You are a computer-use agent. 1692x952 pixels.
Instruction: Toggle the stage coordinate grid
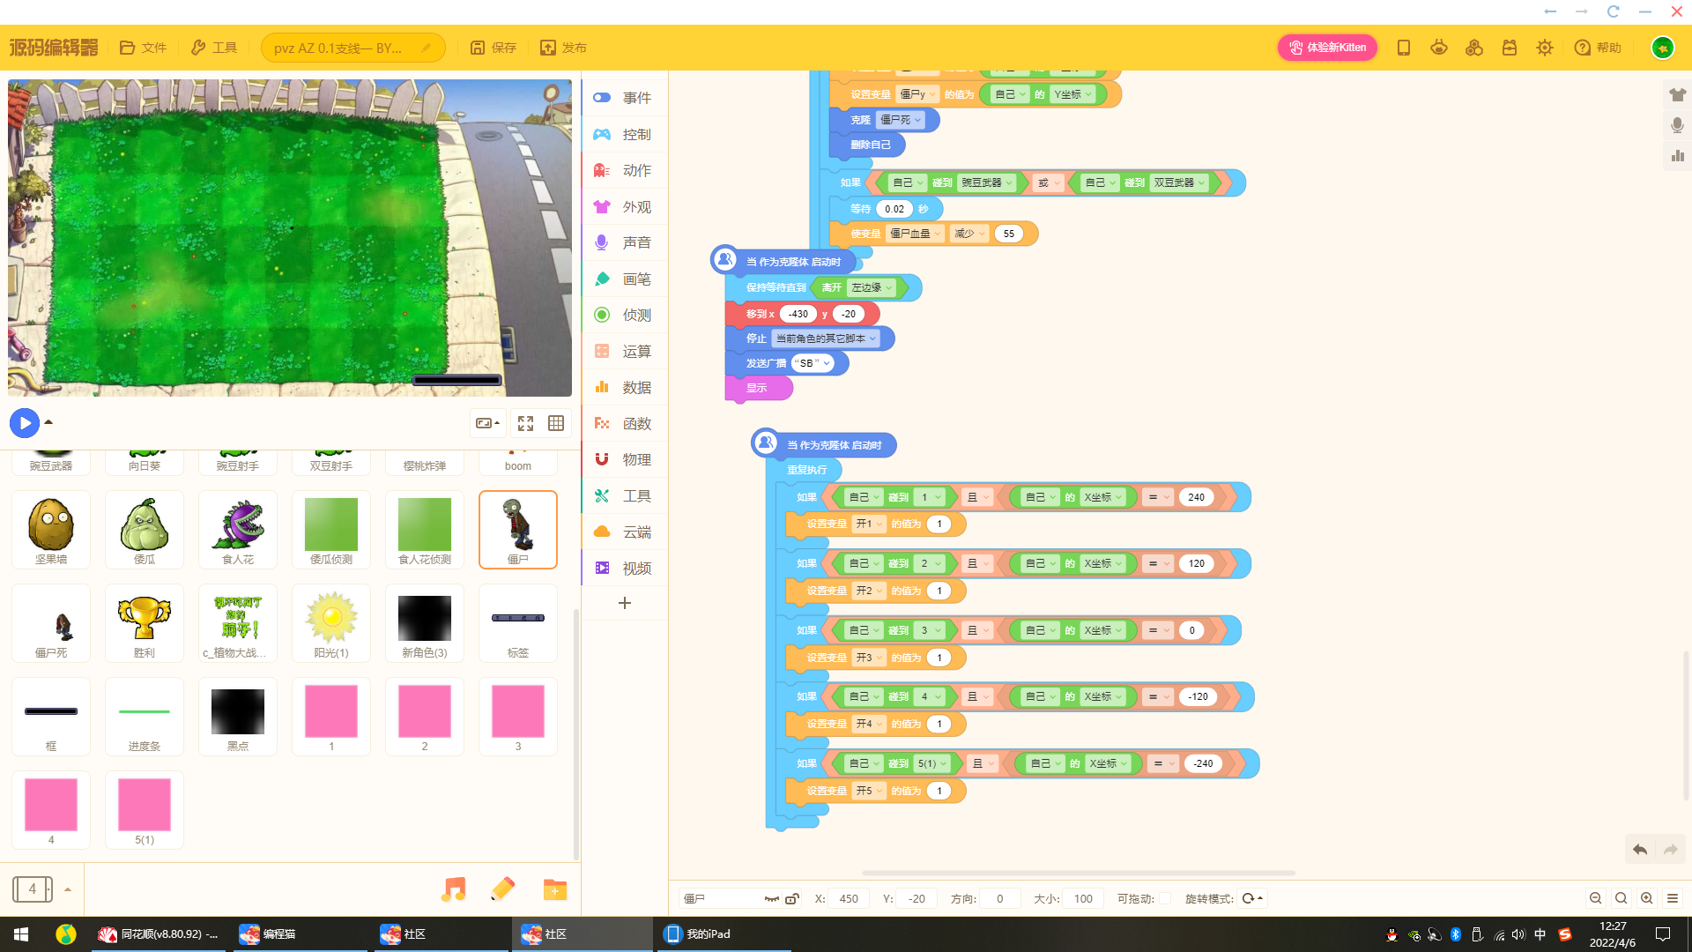[x=556, y=423]
